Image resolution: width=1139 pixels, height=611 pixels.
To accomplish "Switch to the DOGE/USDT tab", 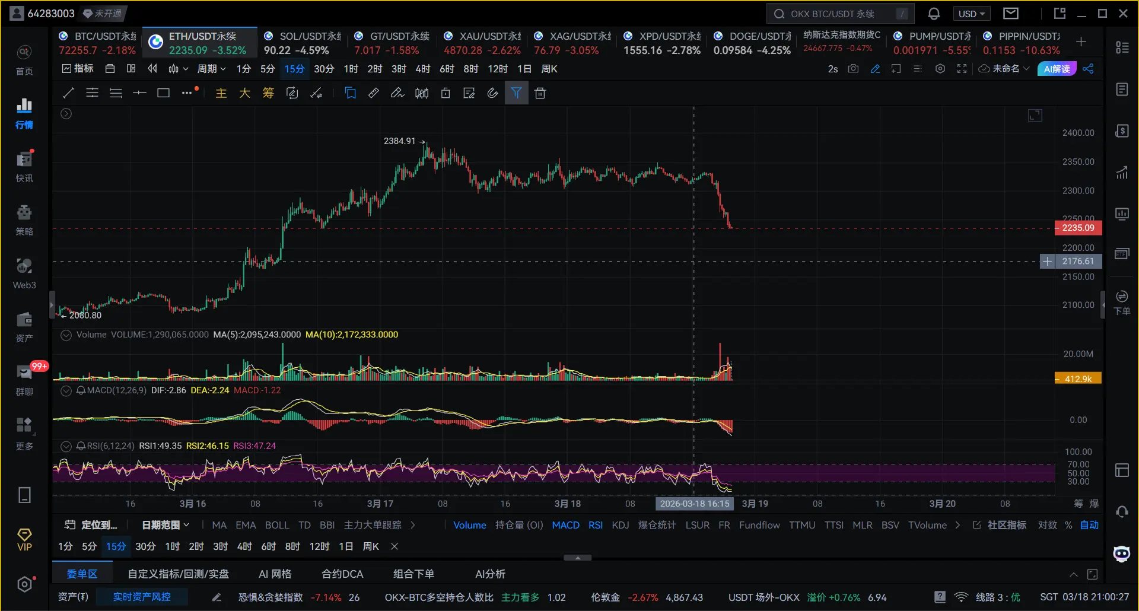I will pyautogui.click(x=753, y=43).
